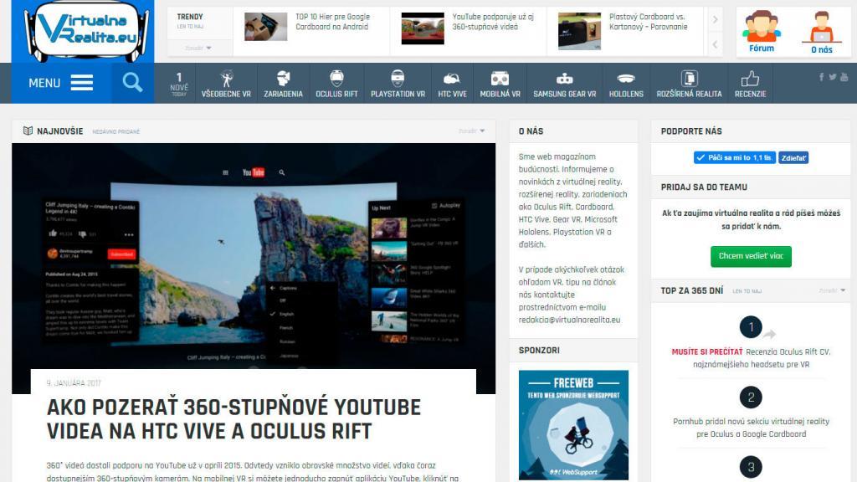The height and width of the screenshot is (482, 857).
Task: Open Plastový Cardboard vs. Kartónový link
Action: [649, 22]
